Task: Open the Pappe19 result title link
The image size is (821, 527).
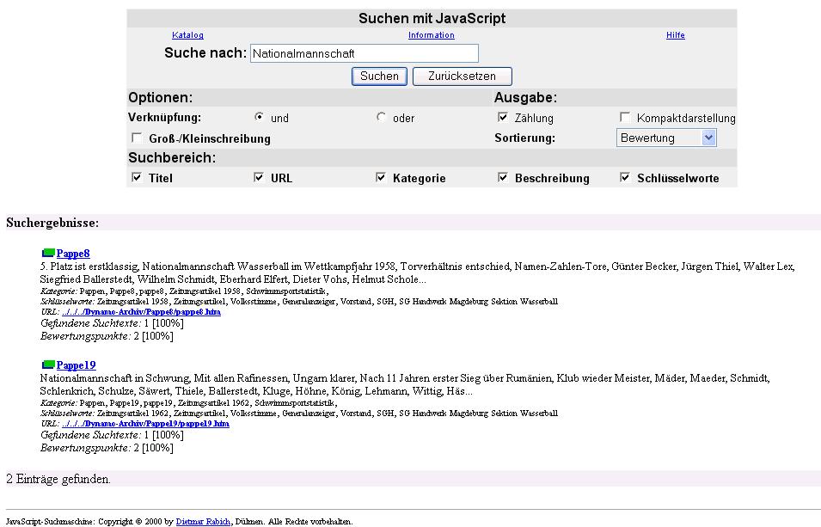Action: click(x=76, y=365)
